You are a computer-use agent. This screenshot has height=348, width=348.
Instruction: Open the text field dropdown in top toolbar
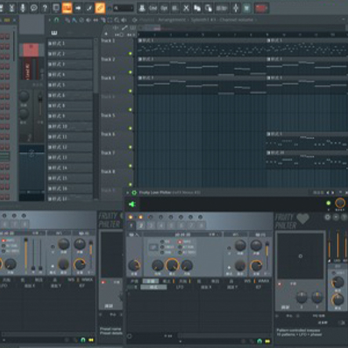(122, 8)
